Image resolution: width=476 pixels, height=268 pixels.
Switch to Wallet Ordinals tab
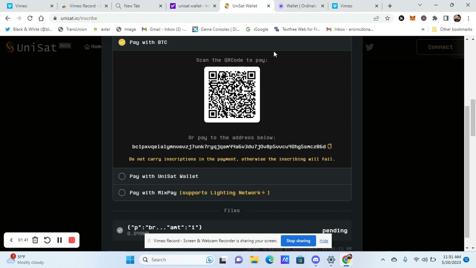(301, 6)
